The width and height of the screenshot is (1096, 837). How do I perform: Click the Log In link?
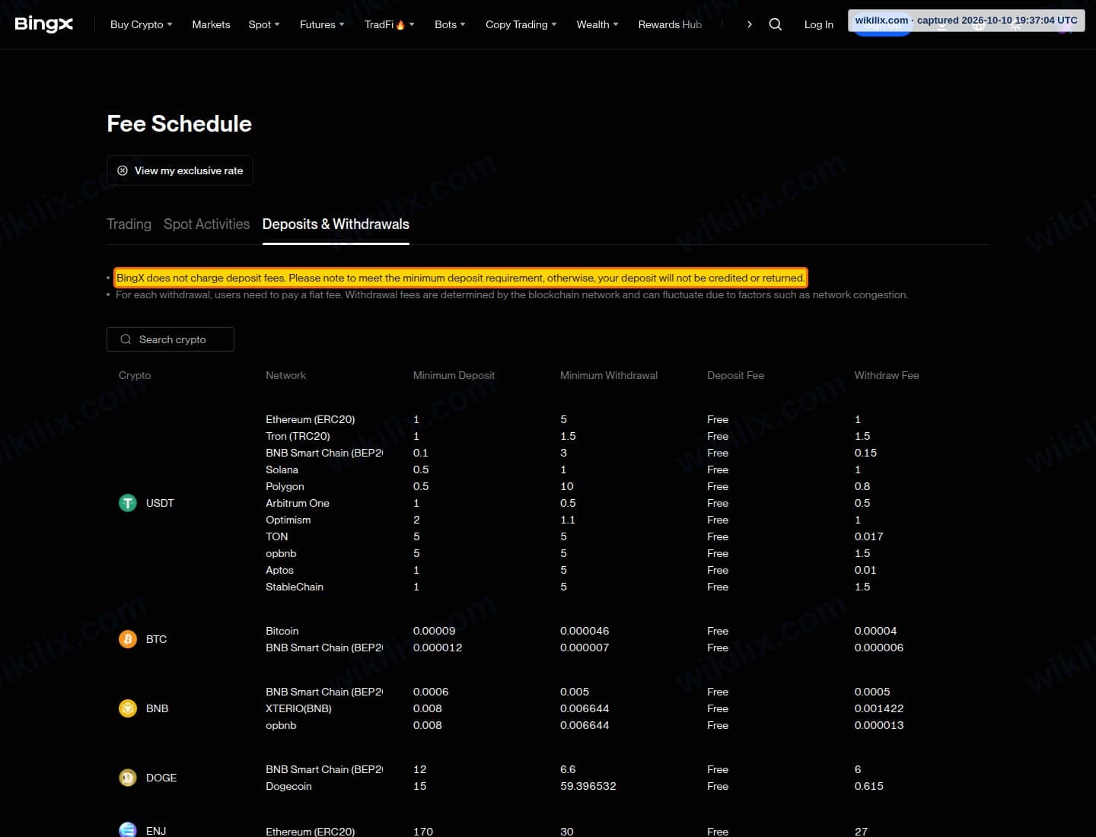(x=818, y=24)
